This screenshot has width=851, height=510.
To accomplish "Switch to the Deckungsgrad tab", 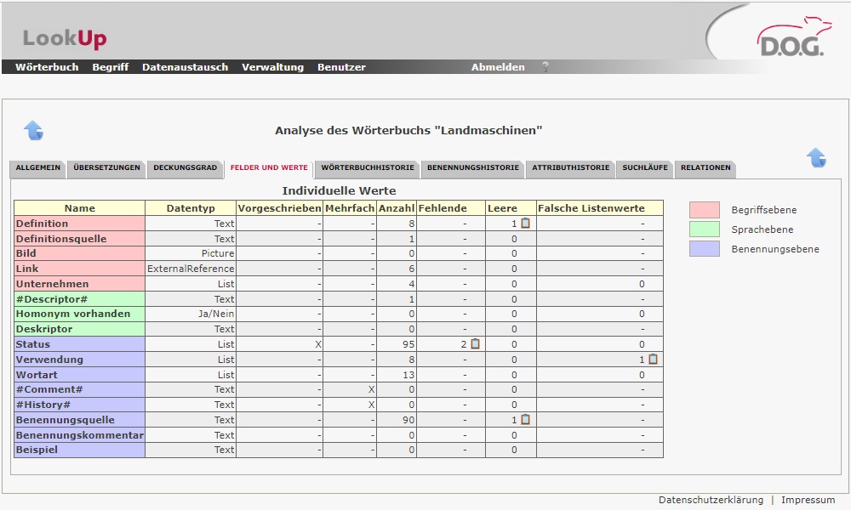I will (185, 168).
